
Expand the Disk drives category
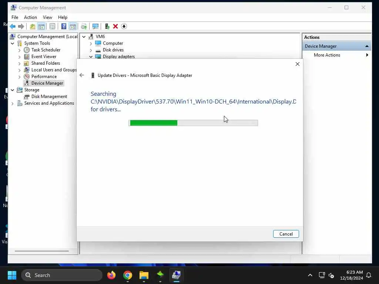(91, 50)
